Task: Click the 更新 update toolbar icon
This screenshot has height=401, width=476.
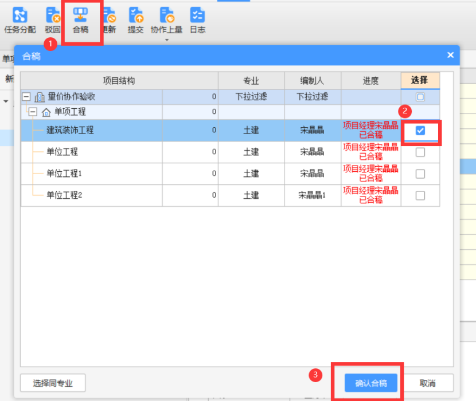Action: tap(110, 20)
